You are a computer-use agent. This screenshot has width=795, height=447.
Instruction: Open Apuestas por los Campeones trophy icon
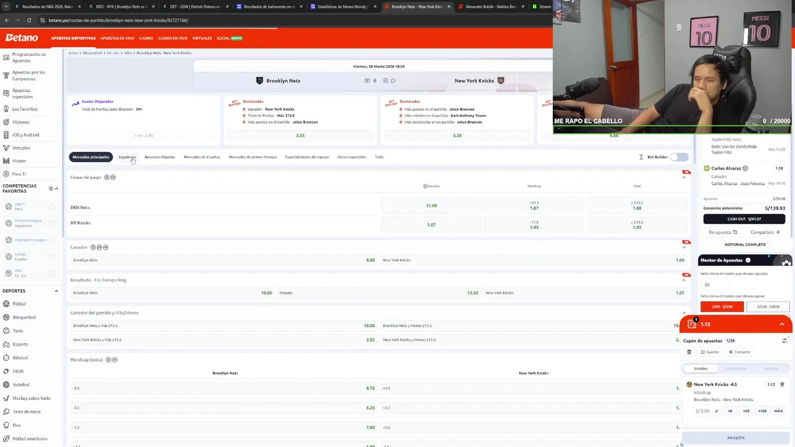point(6,75)
